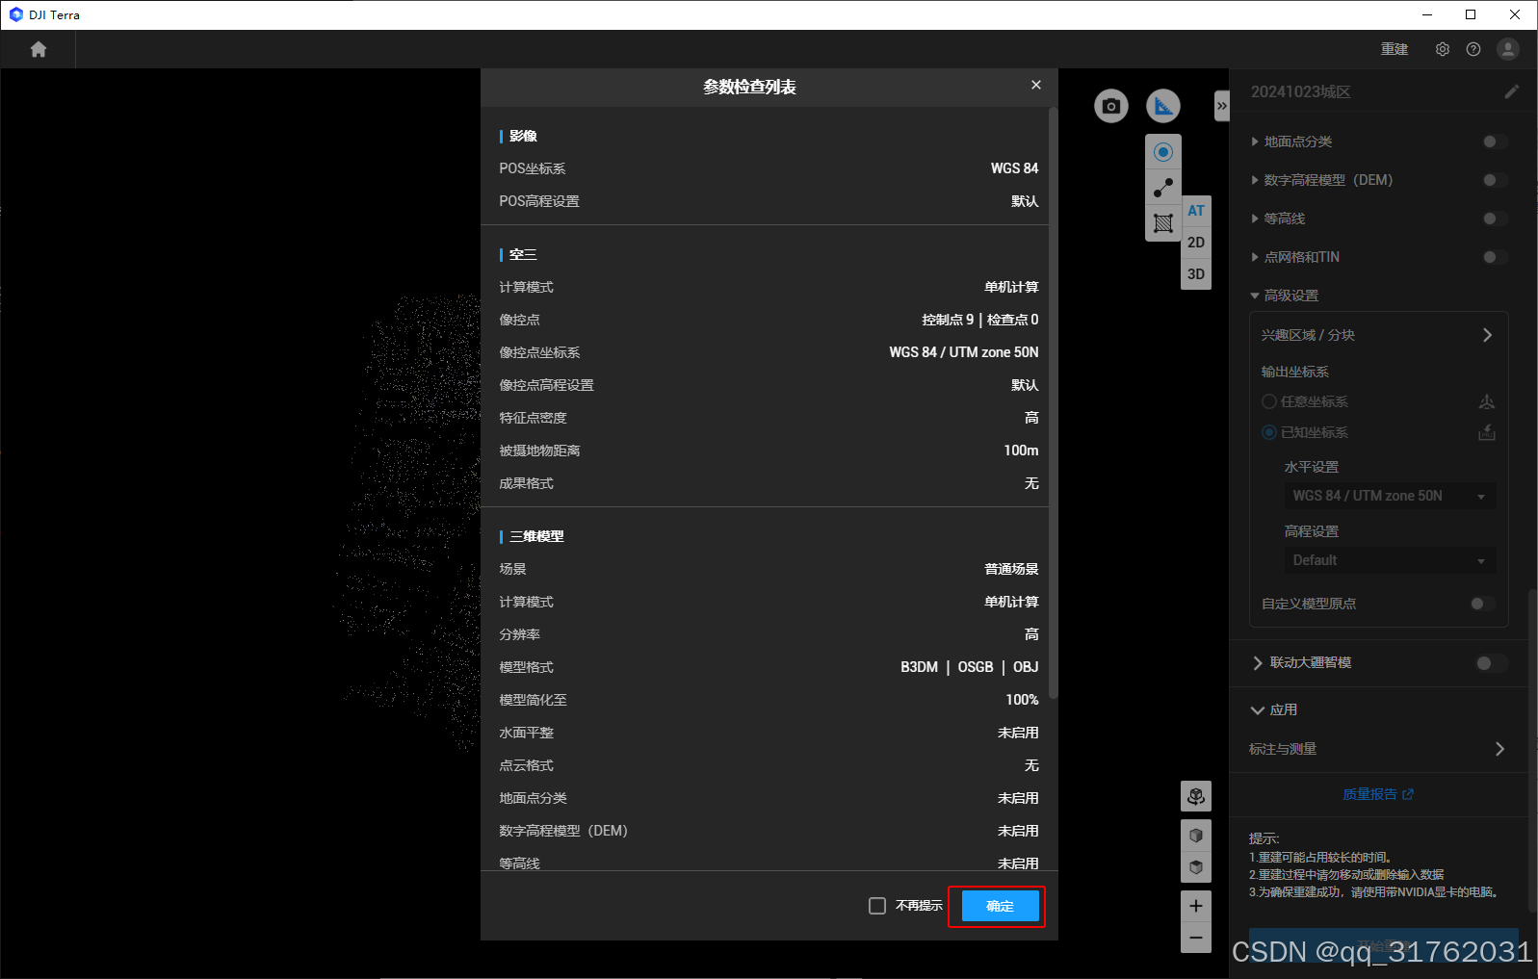
Task: Edit the project name pencil icon
Action: [1511, 91]
